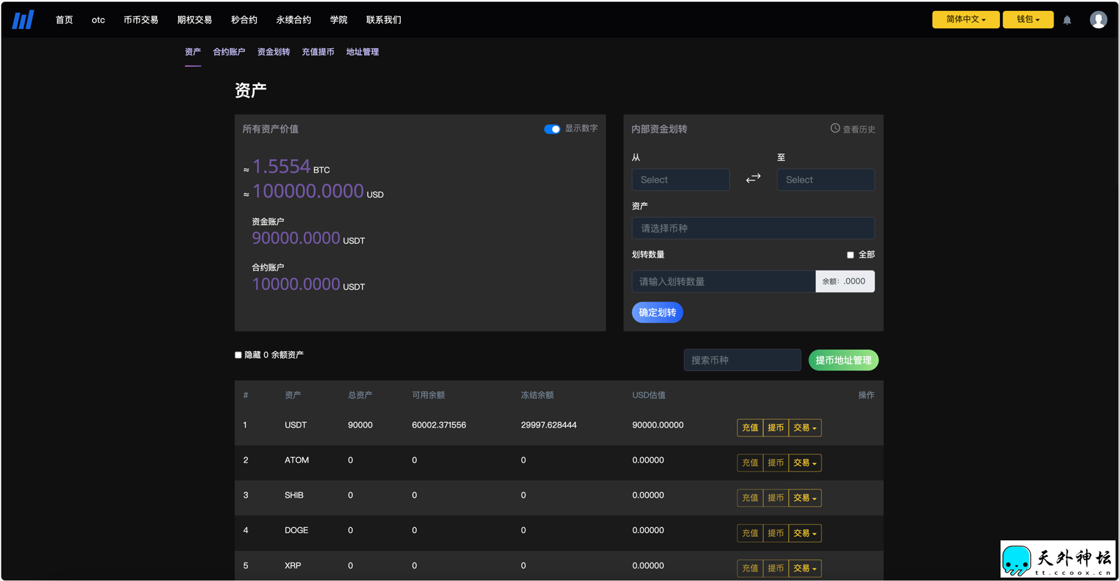1119x581 pixels.
Task: Click the 冻结余额 column header
Action: click(x=537, y=395)
